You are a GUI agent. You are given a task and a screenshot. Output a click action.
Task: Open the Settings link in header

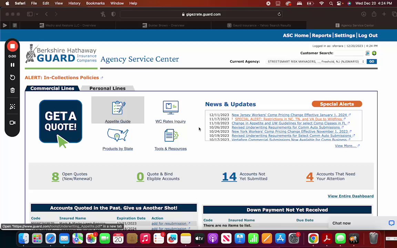tap(345, 35)
